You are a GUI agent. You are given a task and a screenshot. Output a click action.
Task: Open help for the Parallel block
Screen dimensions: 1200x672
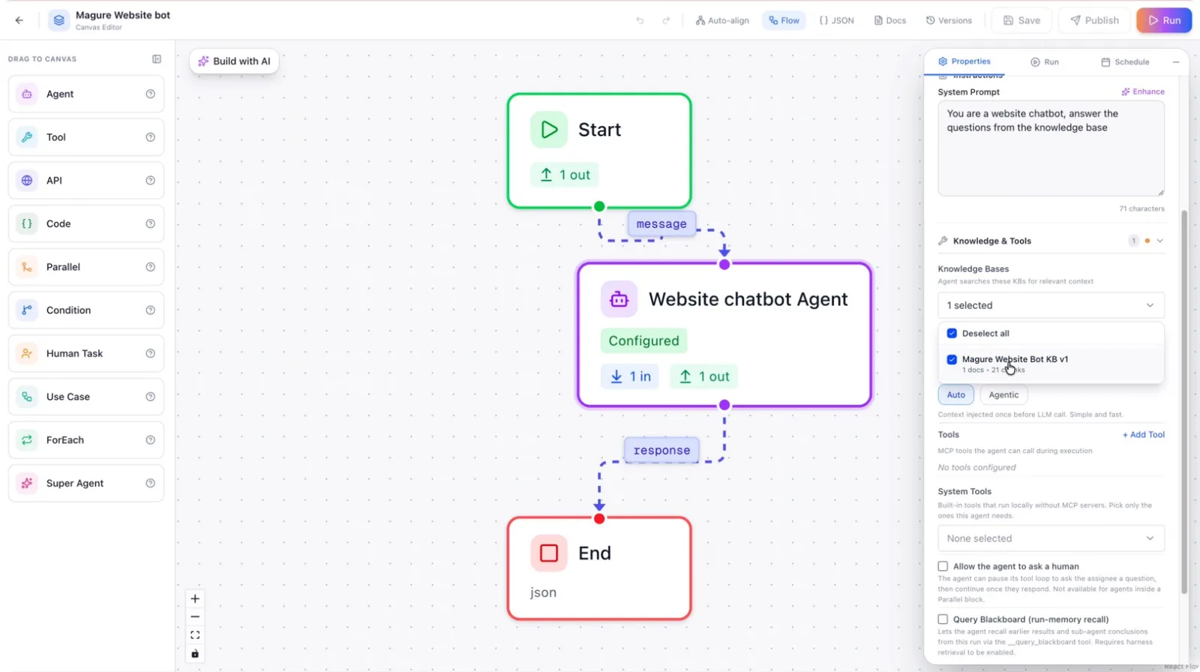click(x=150, y=267)
